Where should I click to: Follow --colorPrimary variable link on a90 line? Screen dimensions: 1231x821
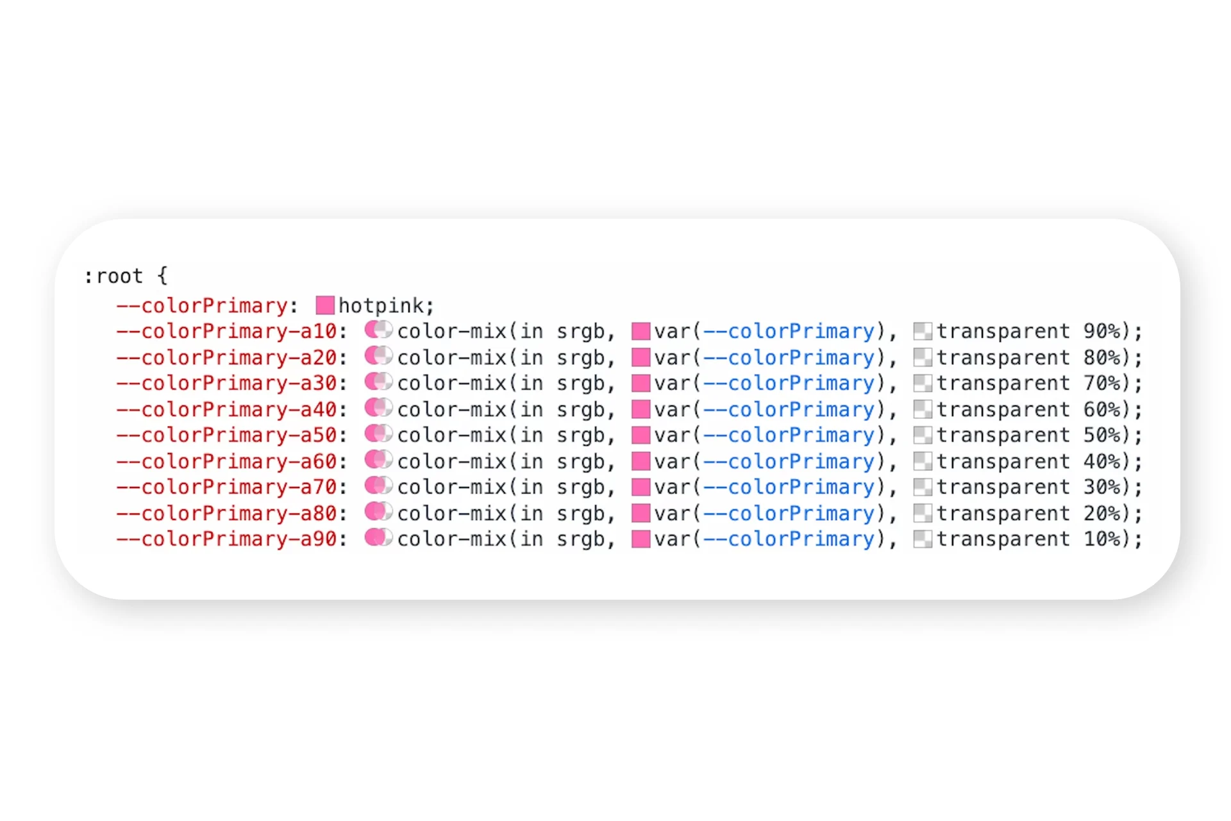click(789, 539)
